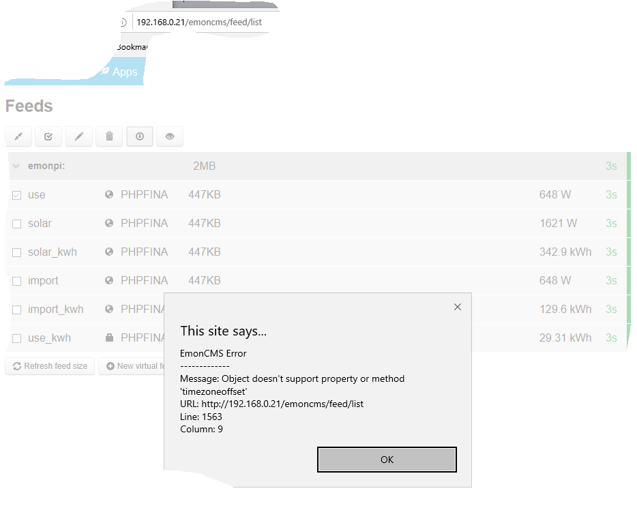Click the New virtual feed button
Screen dimensions: 637x508
pos(132,366)
